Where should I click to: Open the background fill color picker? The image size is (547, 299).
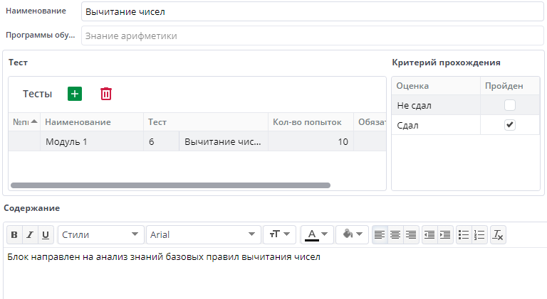352,234
